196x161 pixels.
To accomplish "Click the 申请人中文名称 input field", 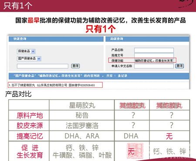I will tap(154, 66).
